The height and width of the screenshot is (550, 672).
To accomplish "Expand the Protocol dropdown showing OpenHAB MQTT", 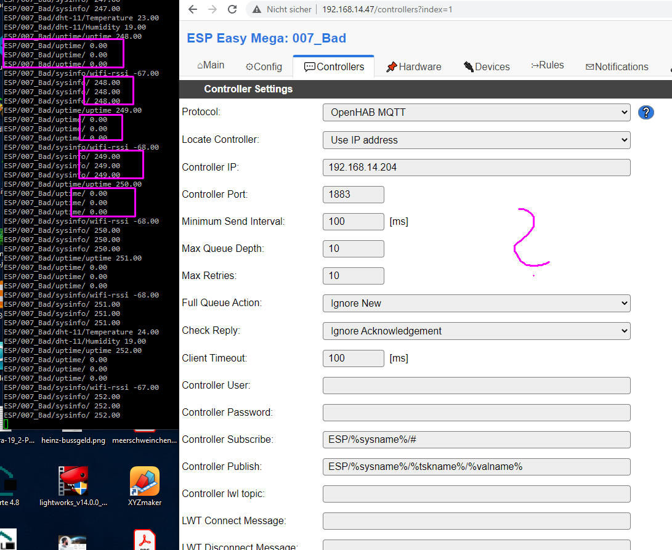I will (x=476, y=112).
